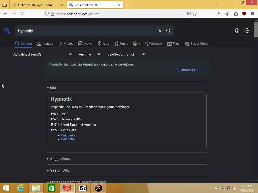Open the Wikipedia link for Hypnotix
The image size is (258, 193).
coord(68,135)
